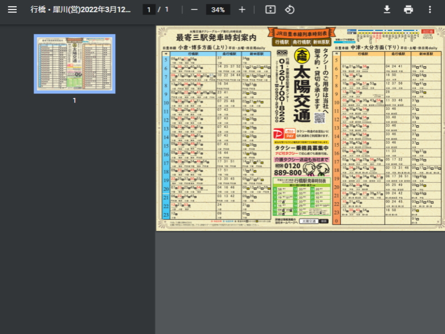Click the 太陽交通 company name
Viewport: 445px width, 334px height.
[x=302, y=94]
